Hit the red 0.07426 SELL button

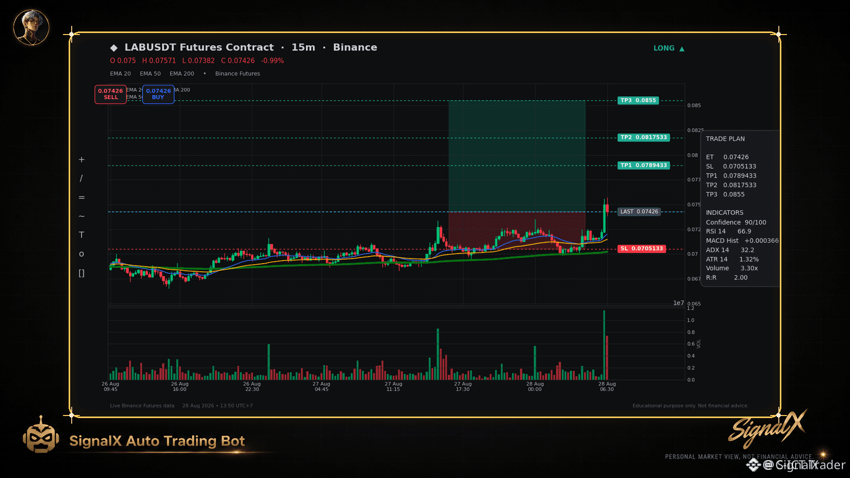[110, 94]
